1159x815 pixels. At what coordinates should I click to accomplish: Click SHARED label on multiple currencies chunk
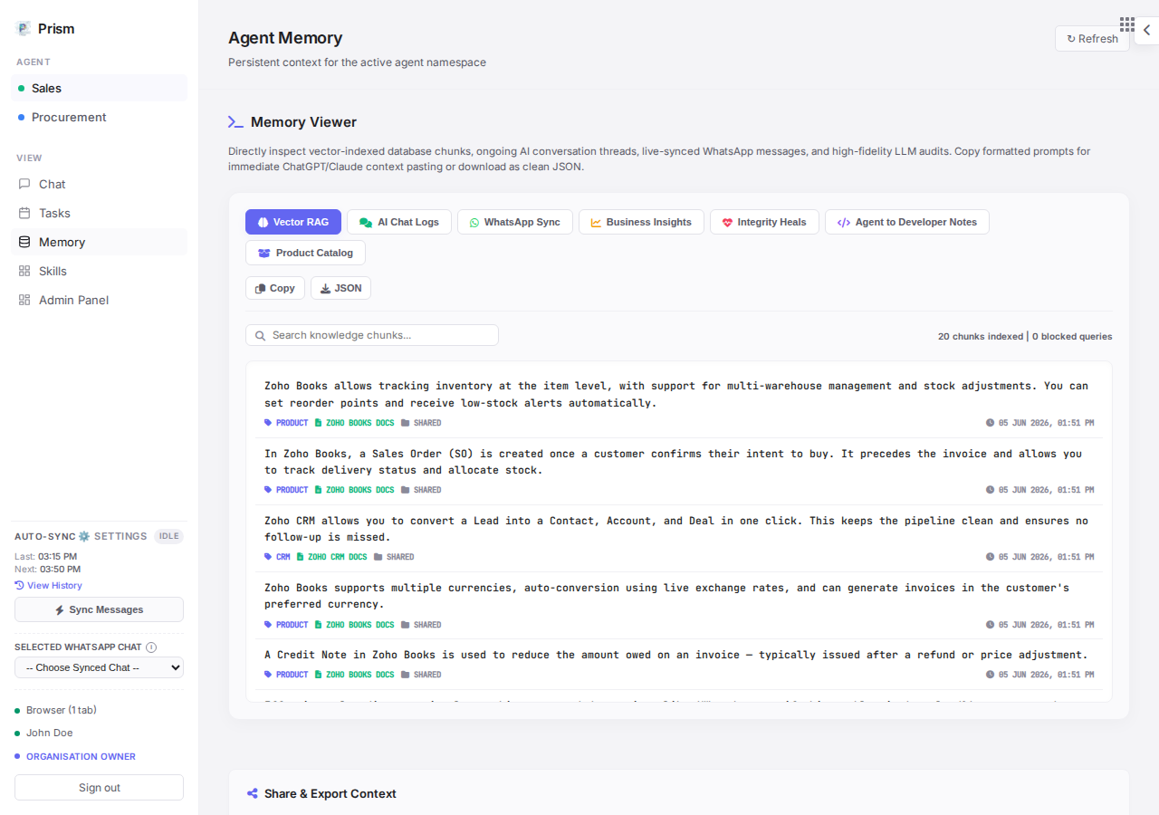tap(421, 625)
